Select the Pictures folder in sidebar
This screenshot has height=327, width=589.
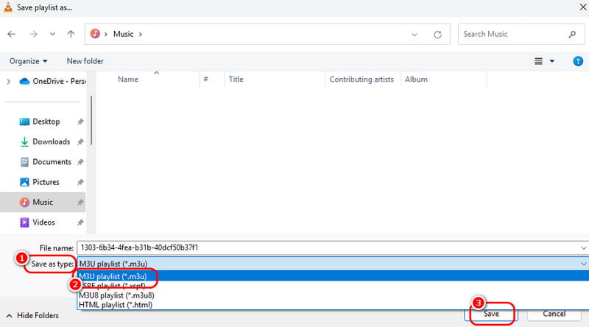[46, 182]
